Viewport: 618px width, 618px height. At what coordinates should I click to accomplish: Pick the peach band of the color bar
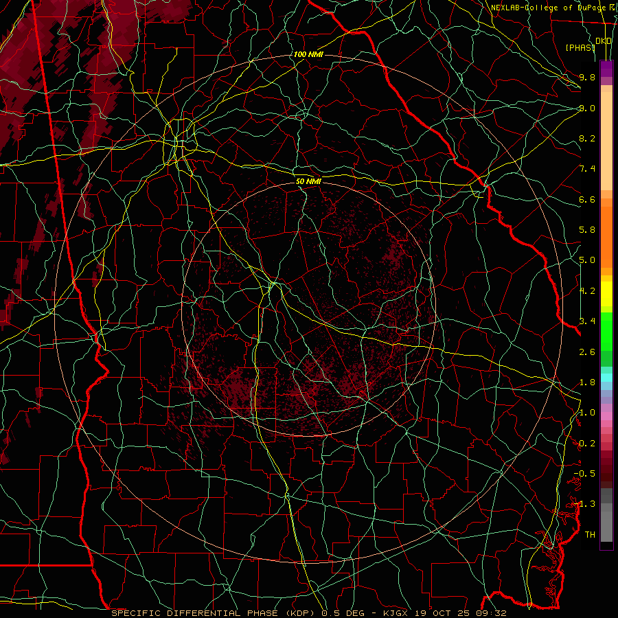coord(606,141)
